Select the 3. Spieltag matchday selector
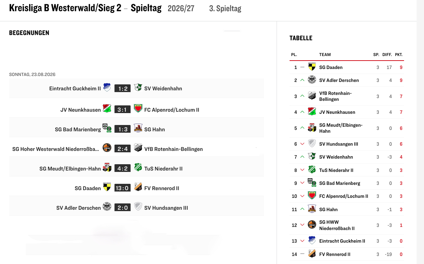The width and height of the screenshot is (424, 264). coord(225,8)
